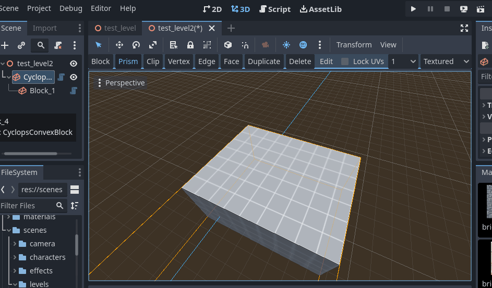Click the Filter Files input field
This screenshot has width=492, height=288.
(x=33, y=206)
